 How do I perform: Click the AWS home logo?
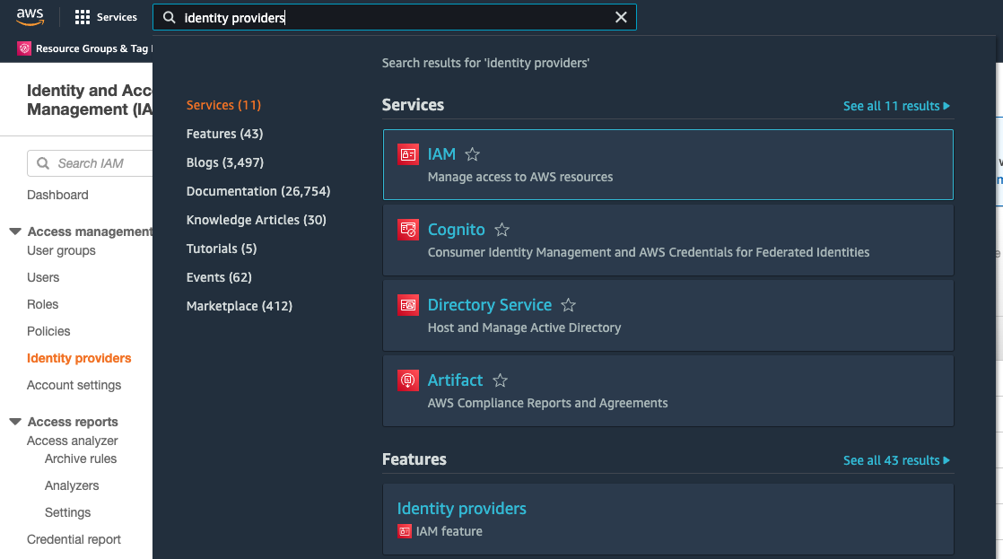coord(30,15)
